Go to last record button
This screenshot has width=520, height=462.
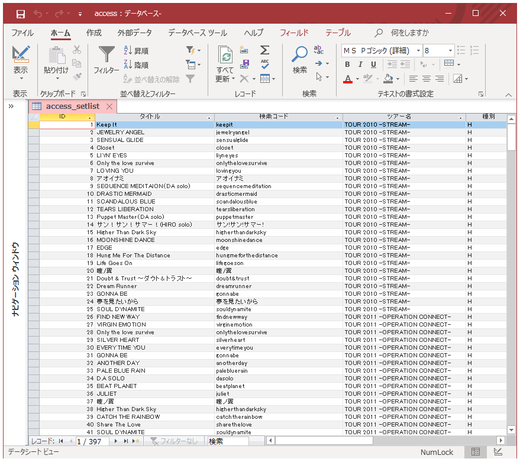(125, 441)
